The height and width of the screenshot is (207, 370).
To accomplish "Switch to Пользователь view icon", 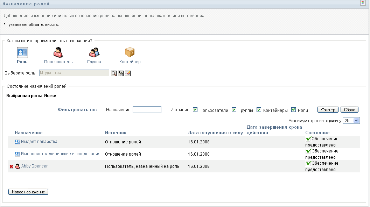I will pyautogui.click(x=58, y=52).
